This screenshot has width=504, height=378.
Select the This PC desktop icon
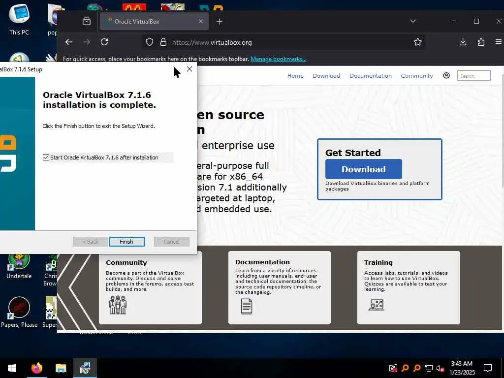coord(19,19)
